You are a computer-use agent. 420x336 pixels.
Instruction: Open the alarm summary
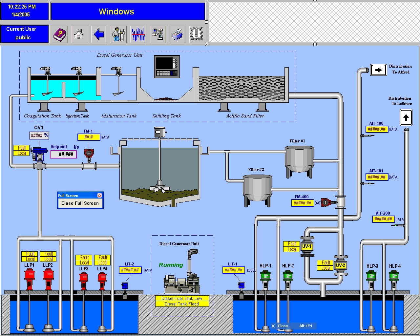(x=196, y=34)
